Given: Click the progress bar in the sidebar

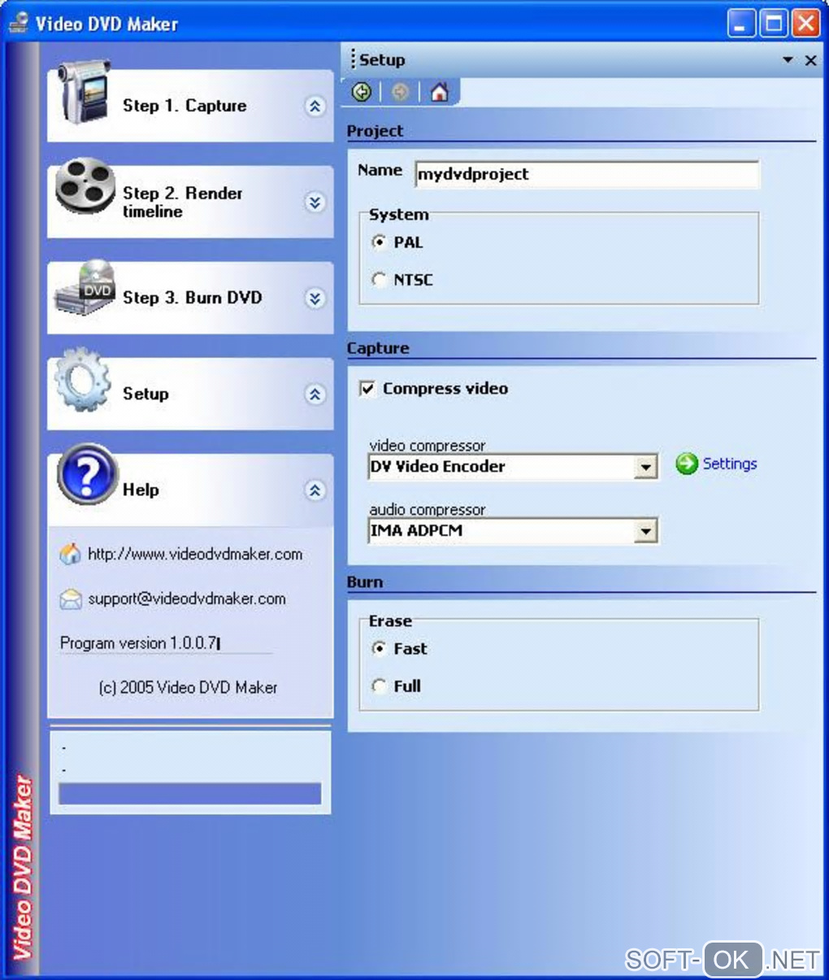Looking at the screenshot, I should tap(190, 794).
